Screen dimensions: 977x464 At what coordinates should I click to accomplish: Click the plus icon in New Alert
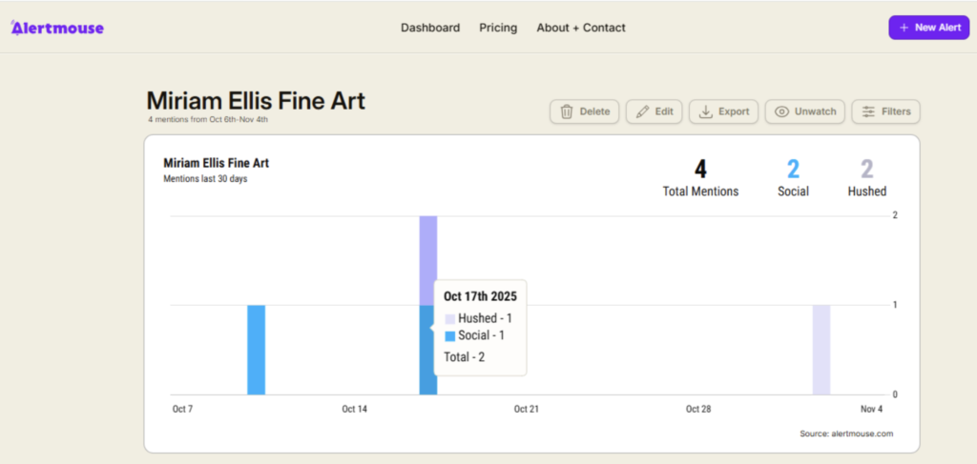tap(904, 28)
